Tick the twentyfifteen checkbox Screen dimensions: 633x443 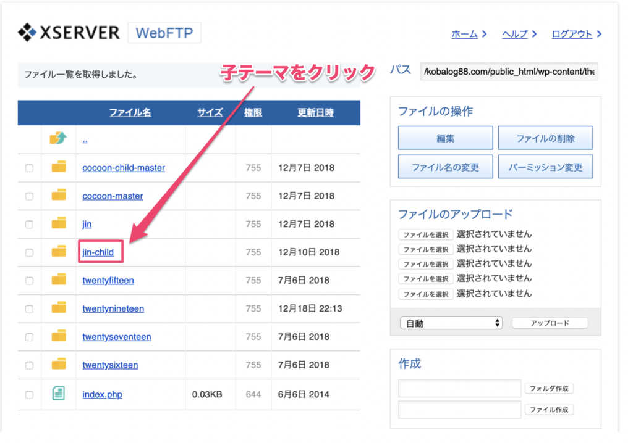(x=30, y=281)
